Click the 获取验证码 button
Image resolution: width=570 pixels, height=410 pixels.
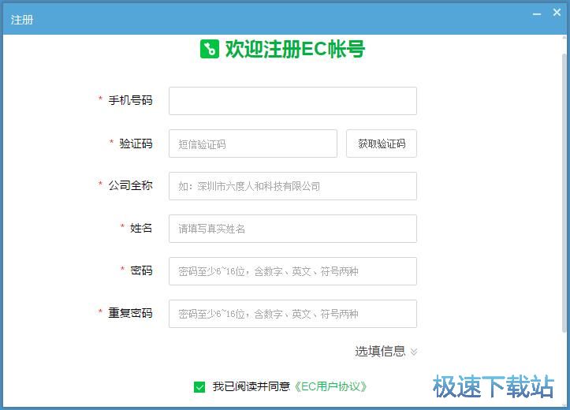pos(382,143)
